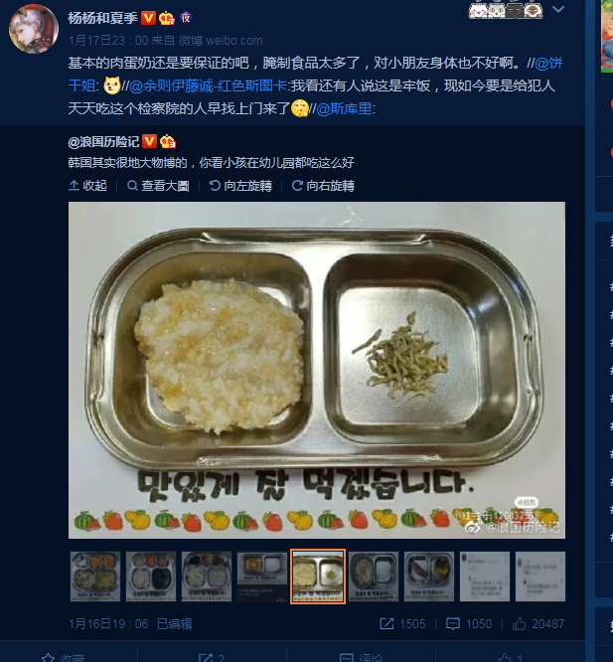Rotate image left with 向左旋转
613x662 pixels.
click(240, 185)
